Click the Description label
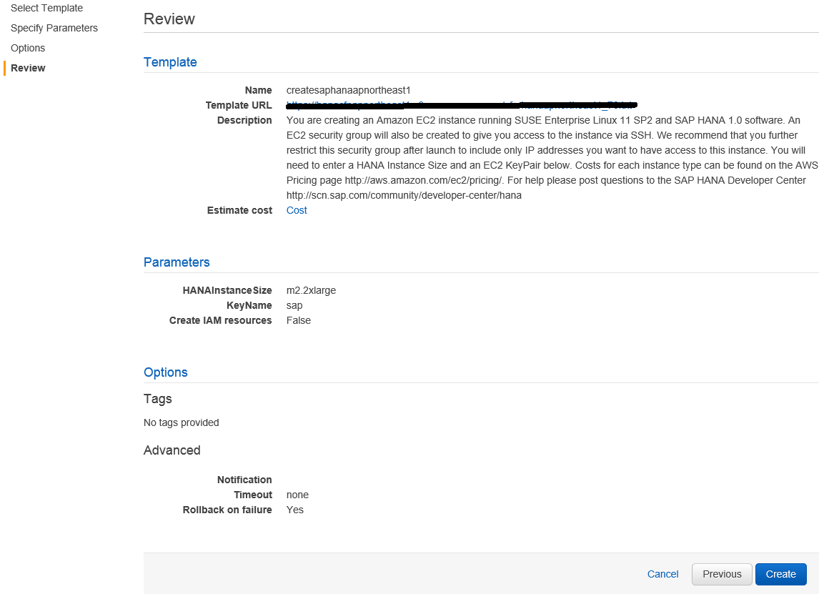Screen dimensions: 819x594 point(244,120)
